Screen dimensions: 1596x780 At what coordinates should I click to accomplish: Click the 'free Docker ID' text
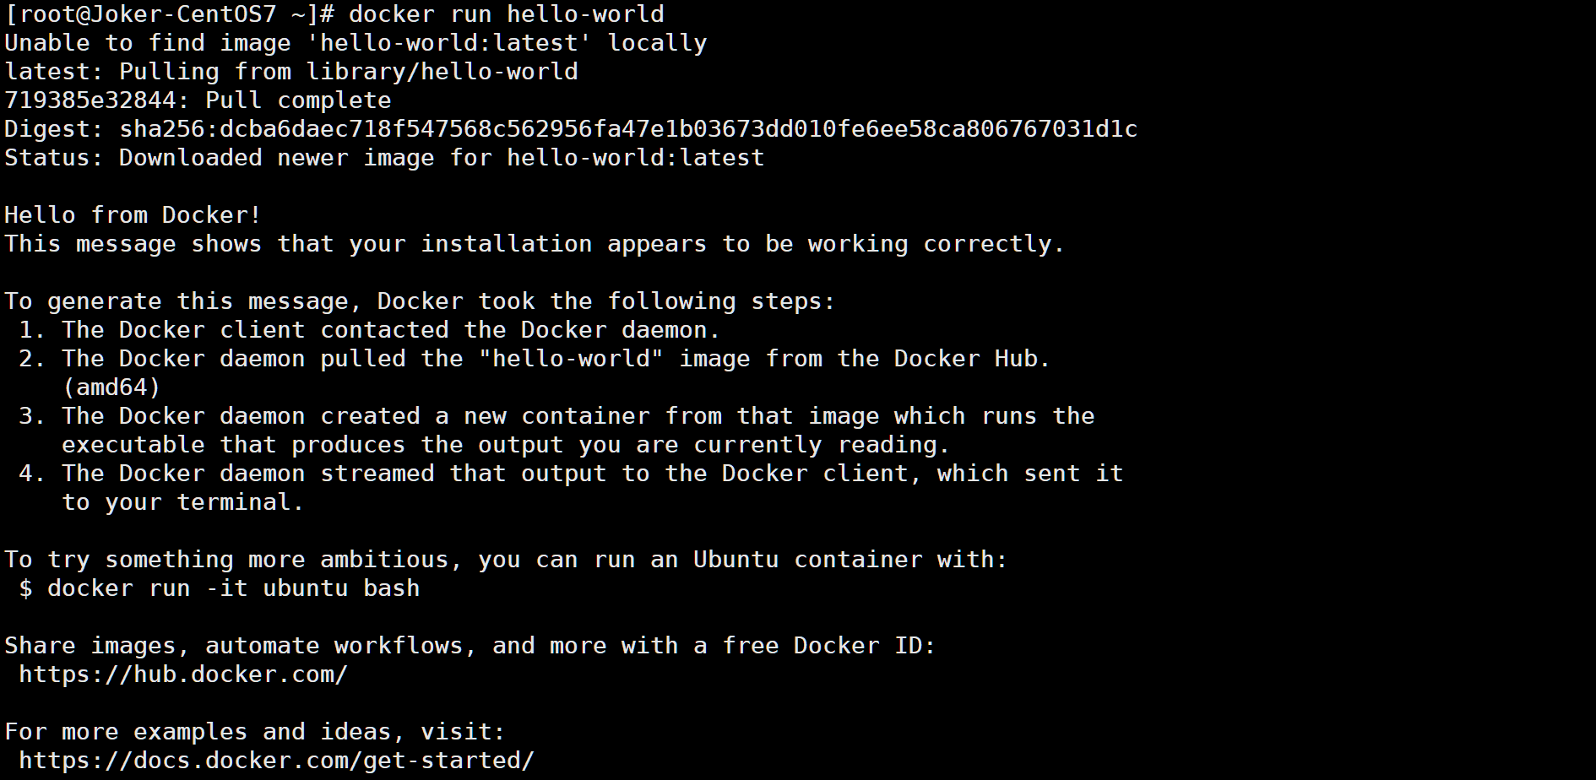click(x=828, y=646)
